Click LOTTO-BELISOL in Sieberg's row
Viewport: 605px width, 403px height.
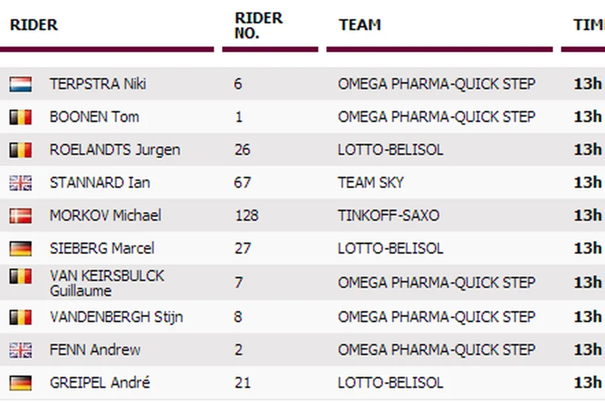pyautogui.click(x=391, y=248)
